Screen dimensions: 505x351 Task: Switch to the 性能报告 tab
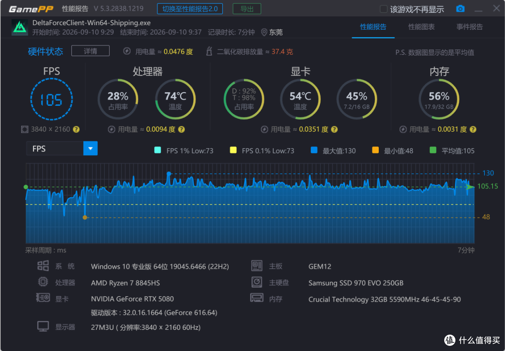[373, 27]
